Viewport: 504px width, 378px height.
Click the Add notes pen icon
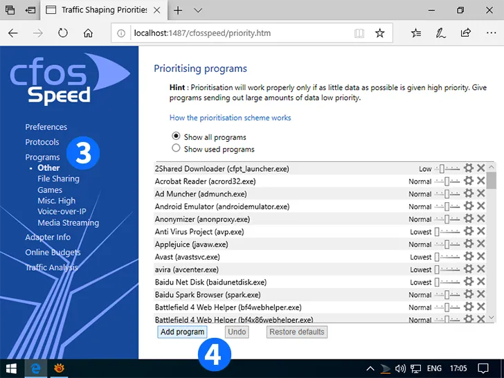click(x=440, y=33)
